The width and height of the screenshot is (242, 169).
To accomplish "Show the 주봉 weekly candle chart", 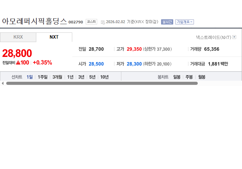I will click(x=189, y=77).
